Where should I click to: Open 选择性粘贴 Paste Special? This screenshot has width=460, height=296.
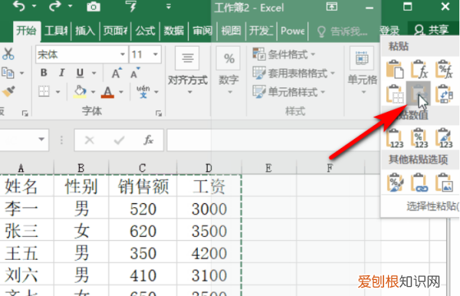click(432, 206)
